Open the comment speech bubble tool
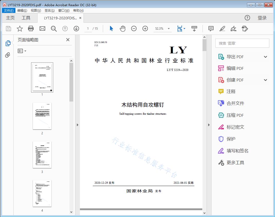275x217 pixels. (211, 29)
